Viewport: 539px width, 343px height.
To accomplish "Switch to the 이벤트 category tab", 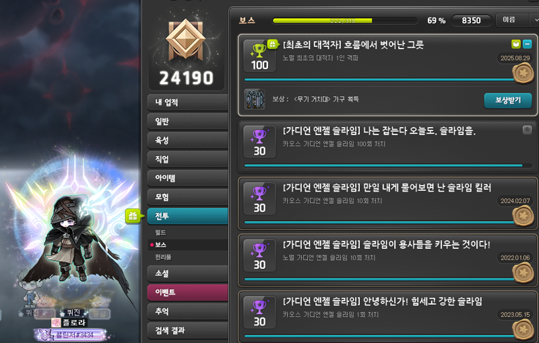I will click(x=188, y=293).
